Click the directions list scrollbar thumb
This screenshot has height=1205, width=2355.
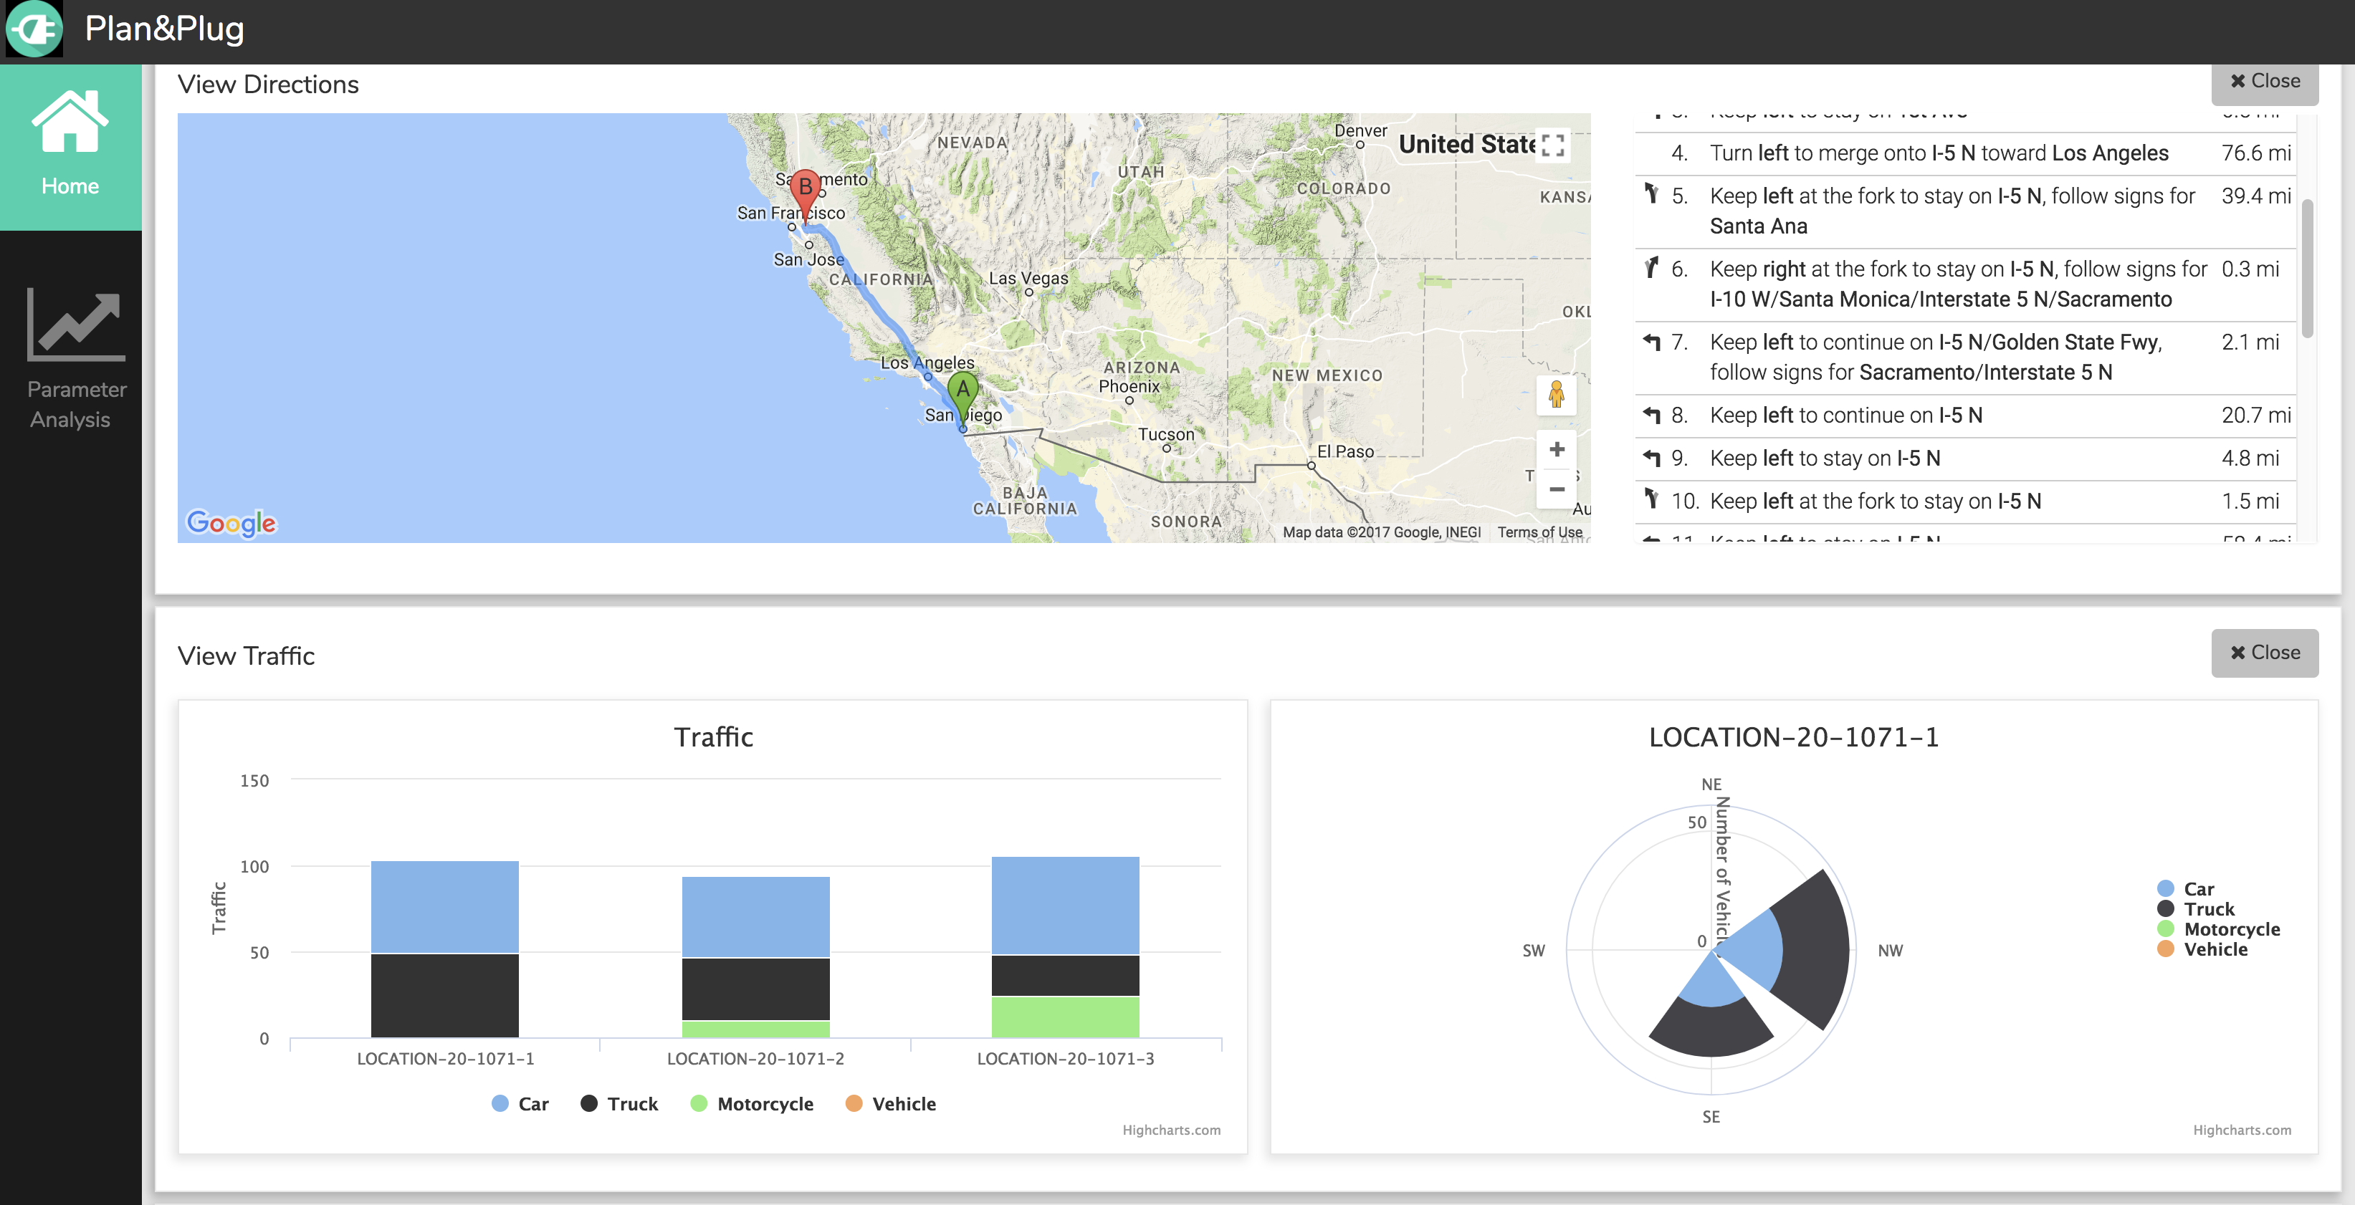coord(2306,269)
